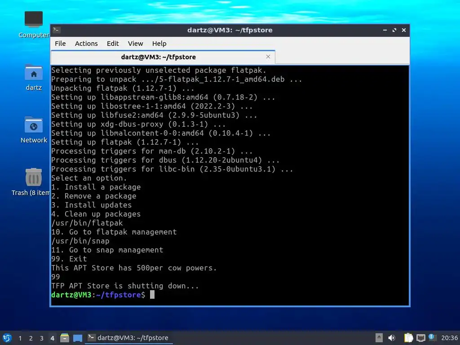
Task: Open the File menu
Action: point(60,44)
